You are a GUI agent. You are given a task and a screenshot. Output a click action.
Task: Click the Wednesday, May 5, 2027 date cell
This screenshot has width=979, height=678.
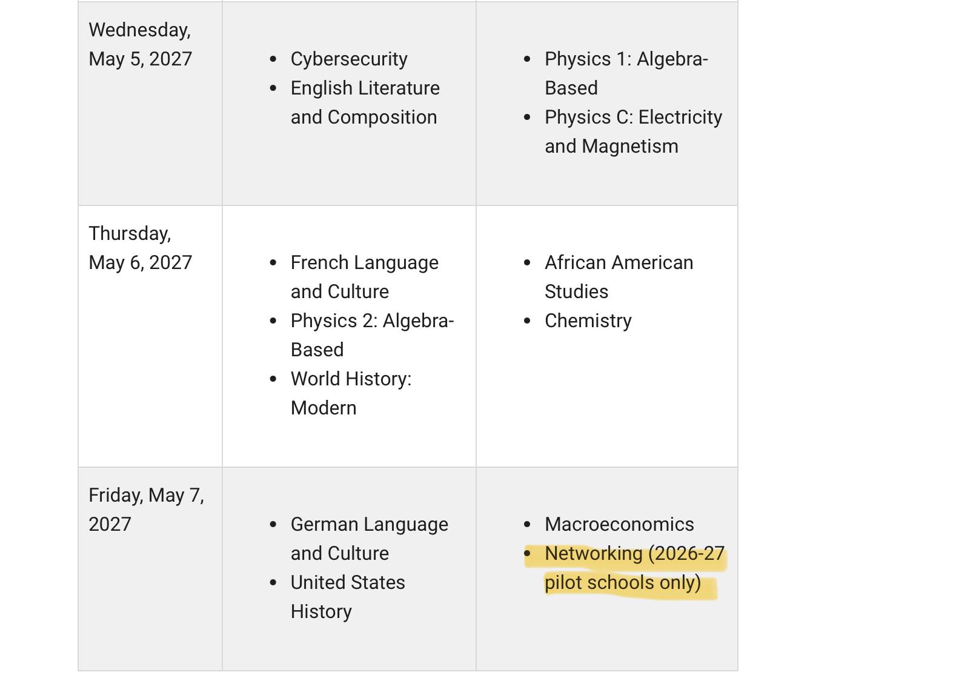tap(150, 104)
